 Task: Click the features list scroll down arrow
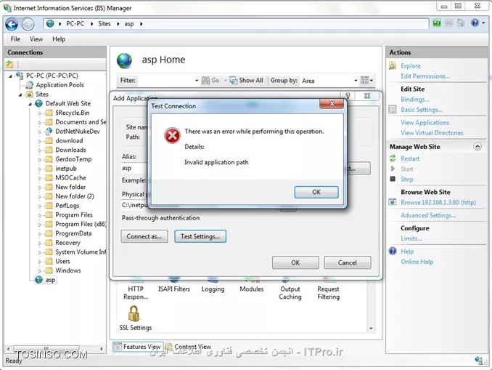click(371, 329)
